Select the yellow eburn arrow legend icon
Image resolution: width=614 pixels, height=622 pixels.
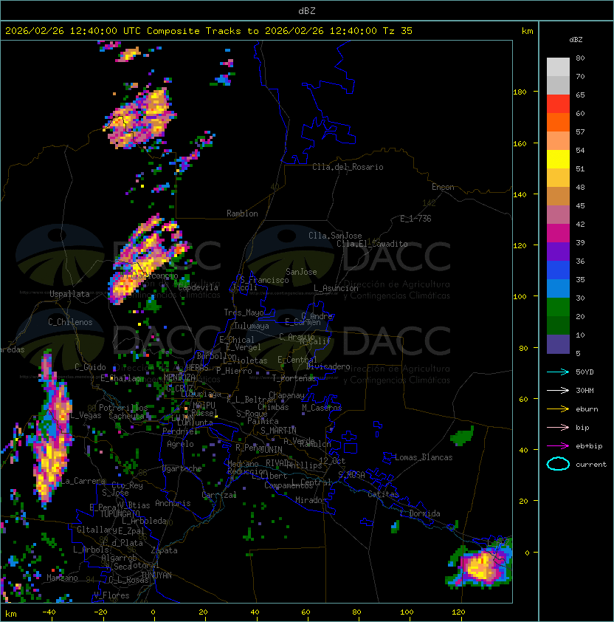pyautogui.click(x=558, y=409)
